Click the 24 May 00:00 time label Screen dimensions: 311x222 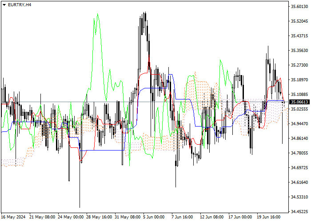click(71, 217)
